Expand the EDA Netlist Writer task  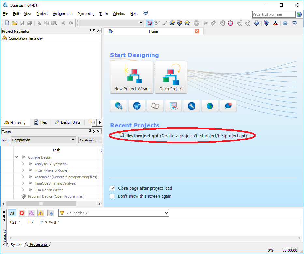click(23, 190)
